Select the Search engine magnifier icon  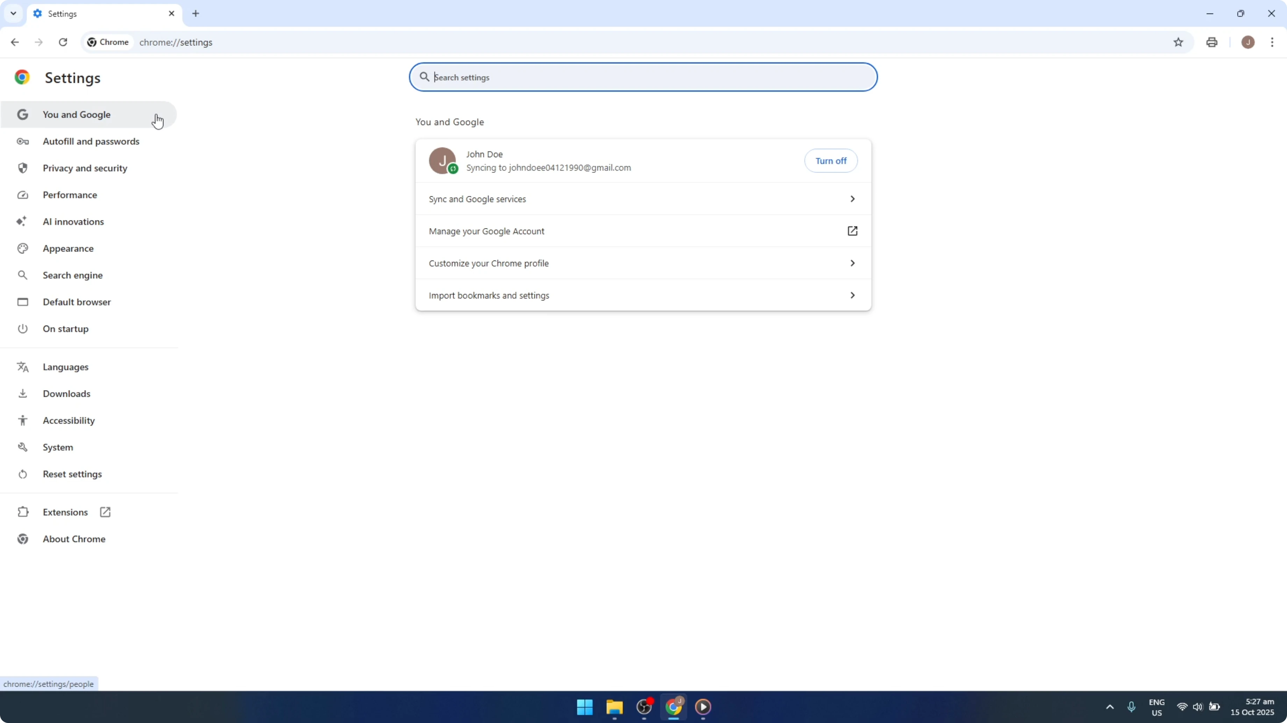[x=22, y=275]
